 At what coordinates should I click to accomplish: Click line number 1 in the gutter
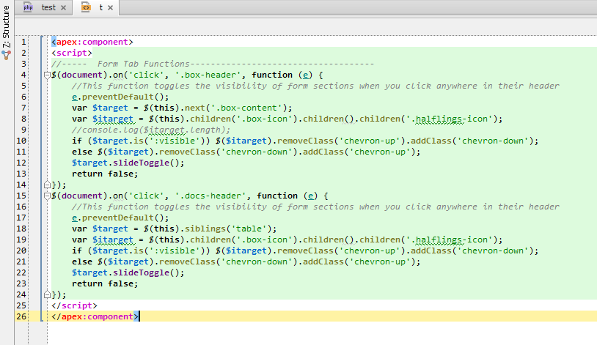tap(23, 42)
